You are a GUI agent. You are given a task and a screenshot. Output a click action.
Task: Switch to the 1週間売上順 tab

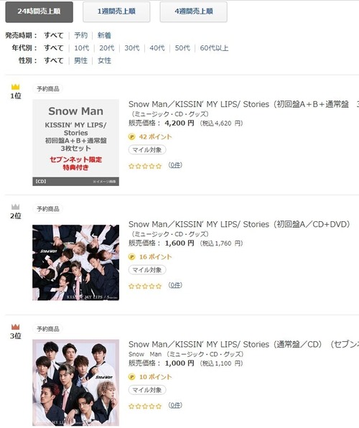point(116,11)
